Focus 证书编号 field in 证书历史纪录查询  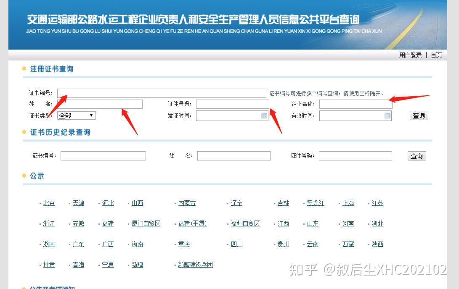[x=103, y=156]
